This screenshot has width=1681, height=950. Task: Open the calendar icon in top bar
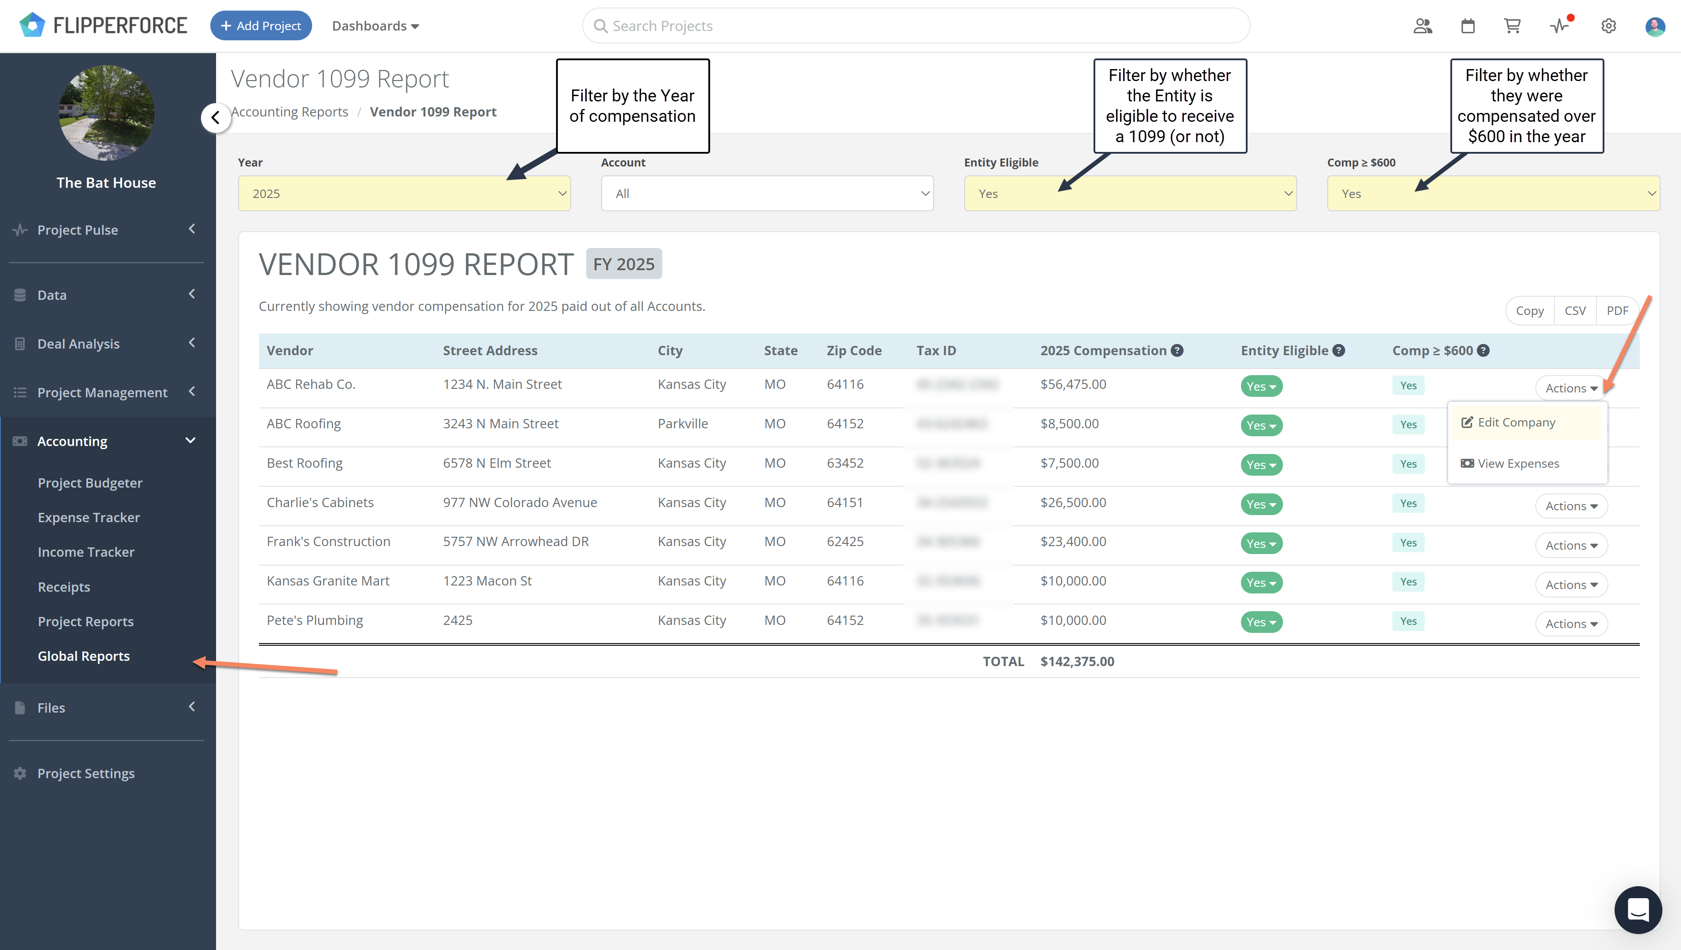tap(1468, 26)
